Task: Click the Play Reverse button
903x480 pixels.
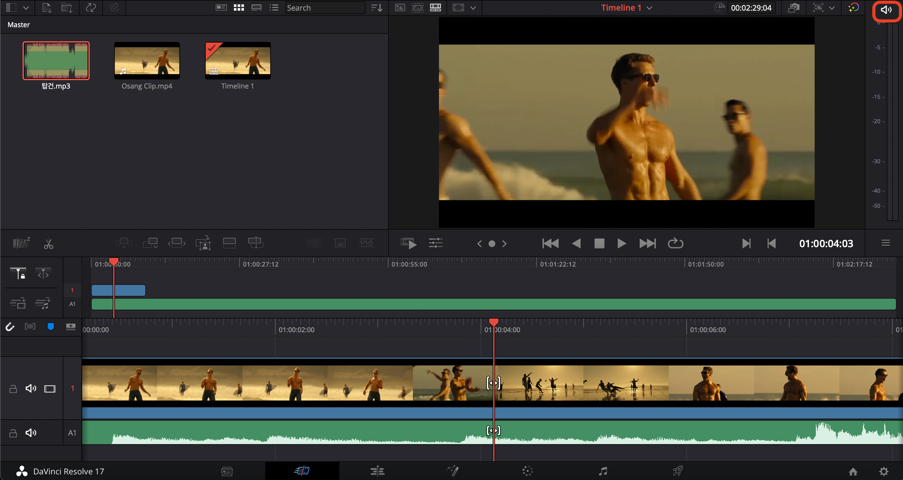Action: pyautogui.click(x=576, y=243)
